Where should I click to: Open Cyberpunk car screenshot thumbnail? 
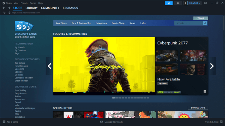[x=167, y=56]
